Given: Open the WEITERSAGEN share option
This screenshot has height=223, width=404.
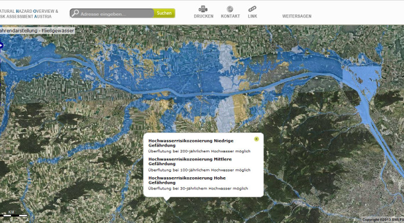Looking at the screenshot, I should (297, 16).
